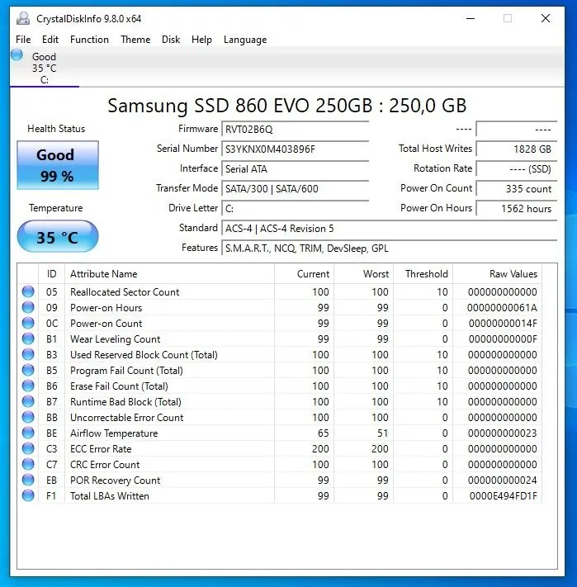Image resolution: width=577 pixels, height=587 pixels.
Task: Click the 35 °C temperature button
Action: pyautogui.click(x=58, y=237)
